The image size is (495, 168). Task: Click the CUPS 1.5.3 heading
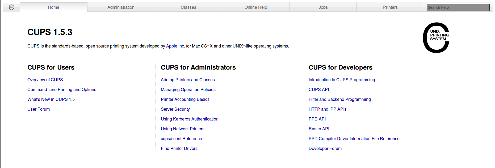[x=50, y=32]
